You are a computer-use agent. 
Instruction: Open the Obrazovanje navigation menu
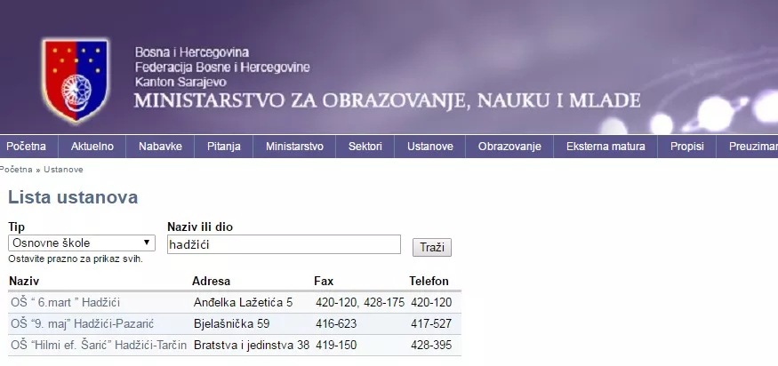509,147
